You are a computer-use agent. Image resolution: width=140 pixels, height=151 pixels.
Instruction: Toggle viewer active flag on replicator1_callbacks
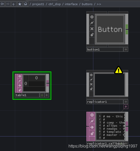coord(92,115)
